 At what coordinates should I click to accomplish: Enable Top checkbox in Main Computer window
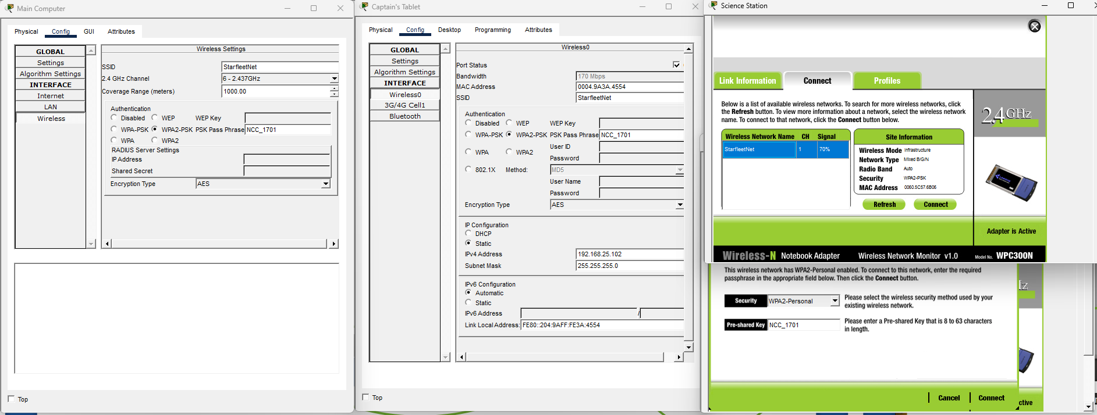(11, 399)
